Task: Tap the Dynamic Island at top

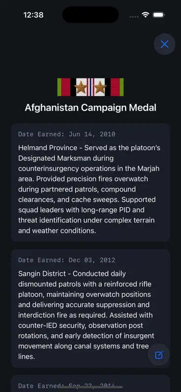Action: 90,15
